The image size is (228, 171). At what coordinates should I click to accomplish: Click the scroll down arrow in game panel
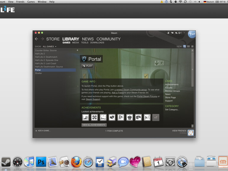(x=192, y=126)
